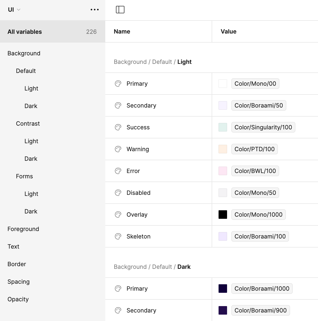Click the black Overlay color swatch
318x321 pixels.
click(x=223, y=215)
